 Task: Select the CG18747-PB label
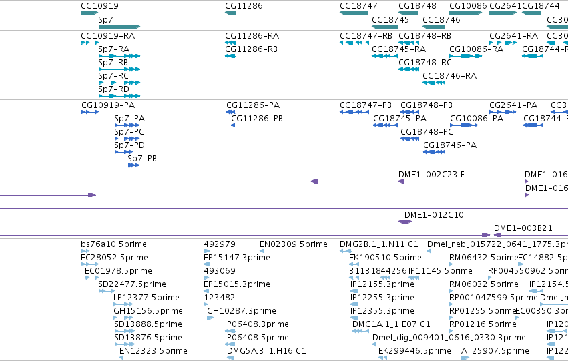366,105
